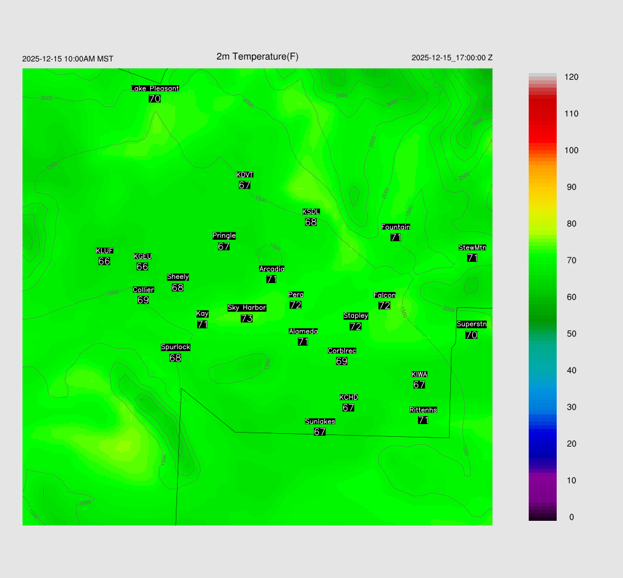Select the KIWA station label

click(419, 374)
